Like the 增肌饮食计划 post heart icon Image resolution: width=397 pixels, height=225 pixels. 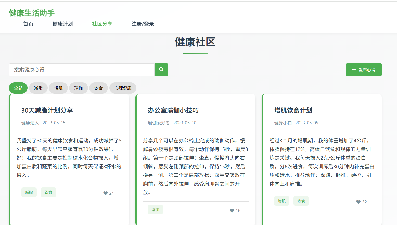point(358,202)
